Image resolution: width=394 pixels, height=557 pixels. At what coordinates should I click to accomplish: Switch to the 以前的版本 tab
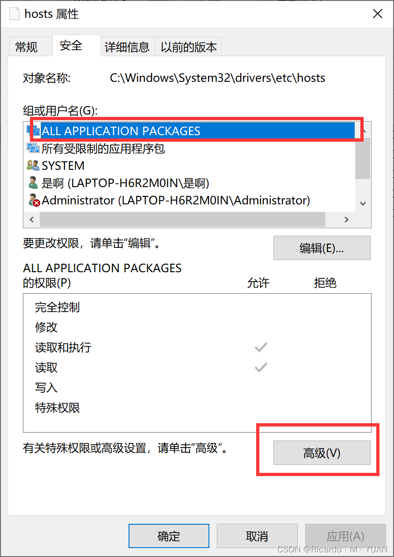tap(188, 47)
